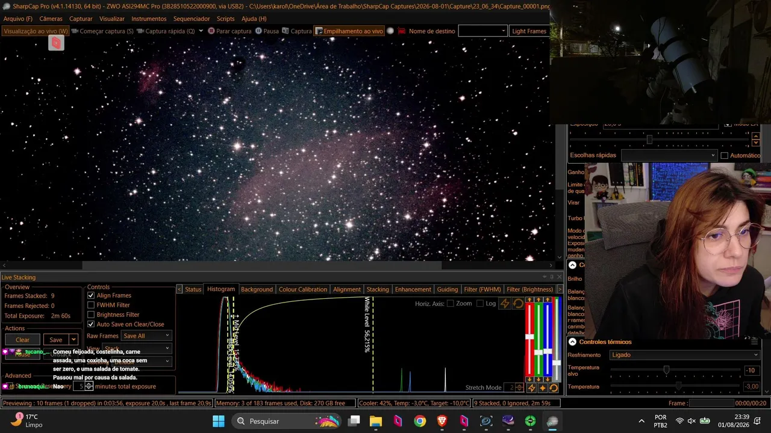Image resolution: width=771 pixels, height=433 pixels.
Task: Open the SharpCap taskbar icon
Action: pyautogui.click(x=552, y=421)
